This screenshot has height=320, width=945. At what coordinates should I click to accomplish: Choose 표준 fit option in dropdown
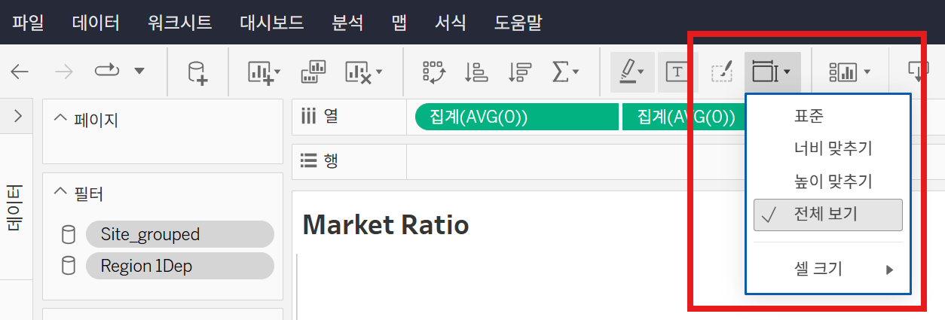point(809,117)
